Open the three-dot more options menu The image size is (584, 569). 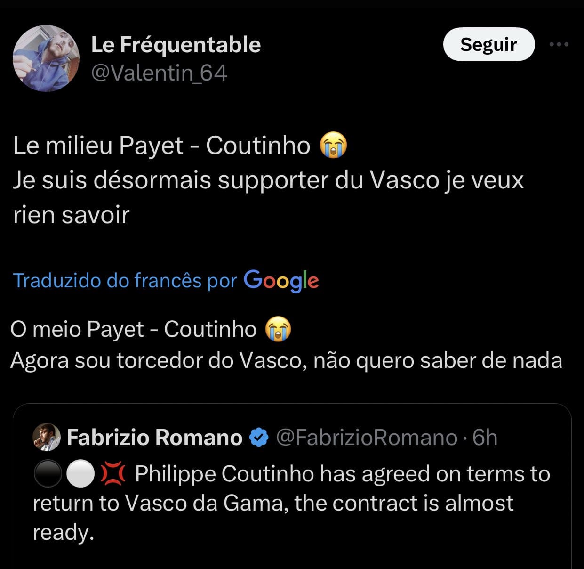(x=559, y=44)
